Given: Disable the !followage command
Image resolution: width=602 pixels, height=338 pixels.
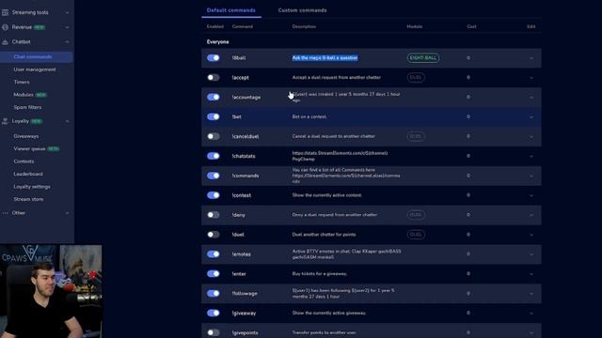Looking at the screenshot, I should pyautogui.click(x=214, y=293).
